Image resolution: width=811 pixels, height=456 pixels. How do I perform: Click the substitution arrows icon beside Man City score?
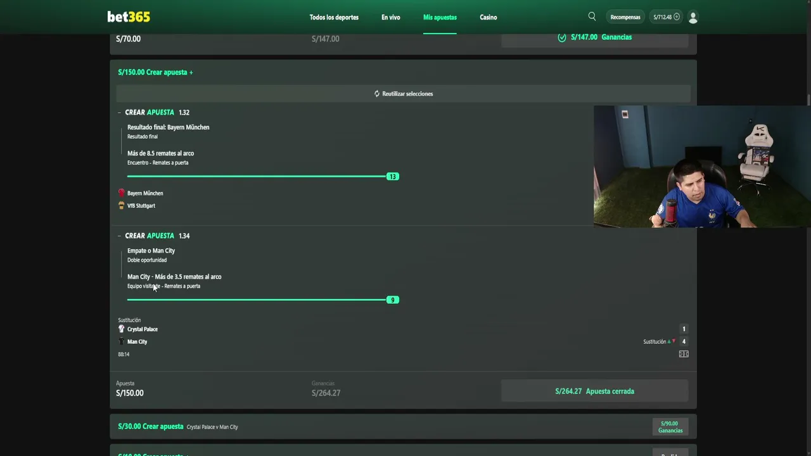click(x=671, y=342)
